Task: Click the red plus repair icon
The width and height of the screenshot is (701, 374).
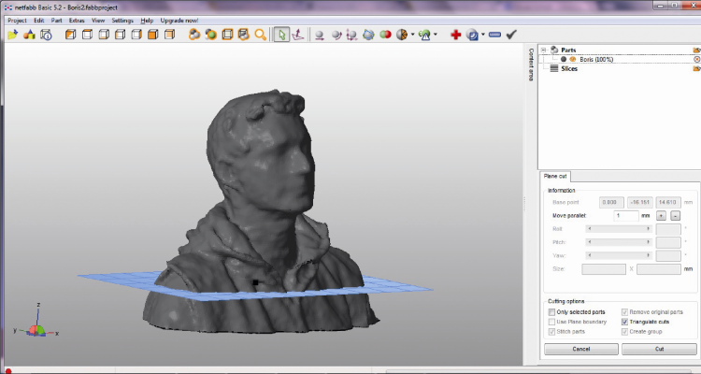Action: point(455,35)
